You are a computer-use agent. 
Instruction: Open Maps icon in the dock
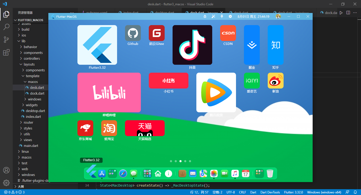[x=203, y=174]
